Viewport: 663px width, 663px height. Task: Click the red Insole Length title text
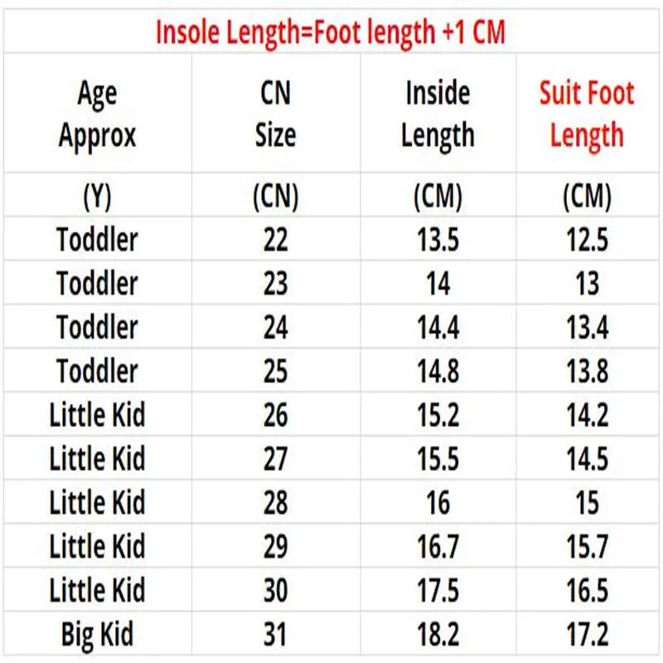tap(331, 31)
